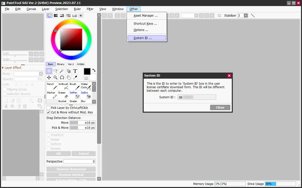
Task: Choose Options from the Other menu
Action: click(146, 30)
